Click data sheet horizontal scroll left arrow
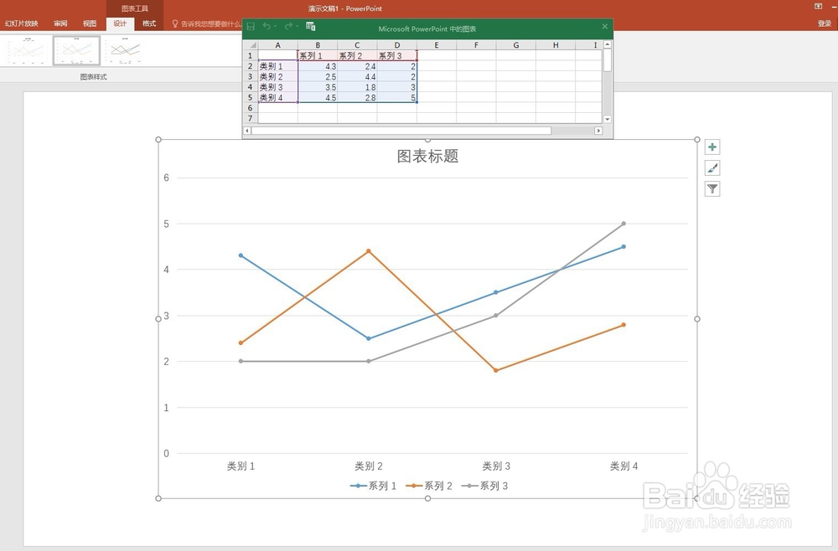 247,131
